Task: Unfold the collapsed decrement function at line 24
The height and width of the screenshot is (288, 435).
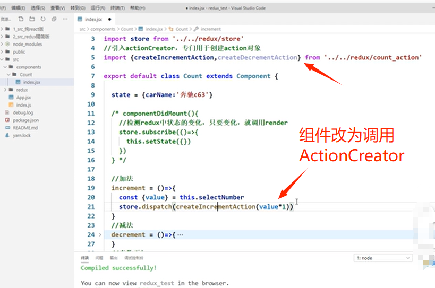Action: pyautogui.click(x=100, y=235)
